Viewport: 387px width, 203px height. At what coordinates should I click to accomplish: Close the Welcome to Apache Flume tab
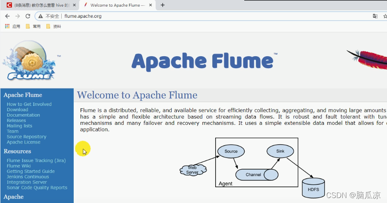pos(151,5)
